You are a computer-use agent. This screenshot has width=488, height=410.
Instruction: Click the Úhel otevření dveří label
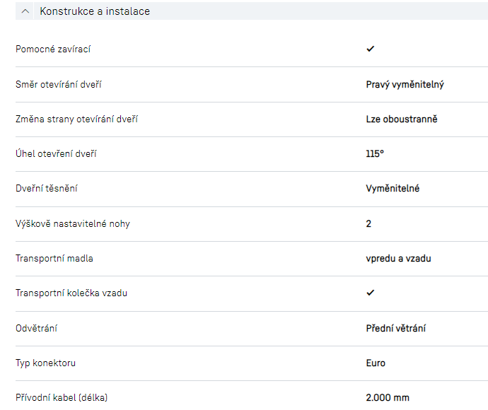click(x=56, y=153)
